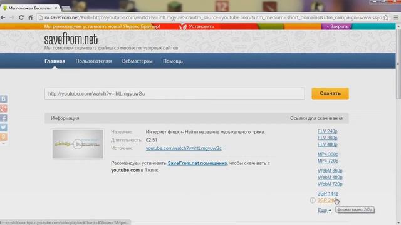This screenshot has width=401, height=225.
Task: Open the Пользователям navigation tab
Action: tap(93, 61)
